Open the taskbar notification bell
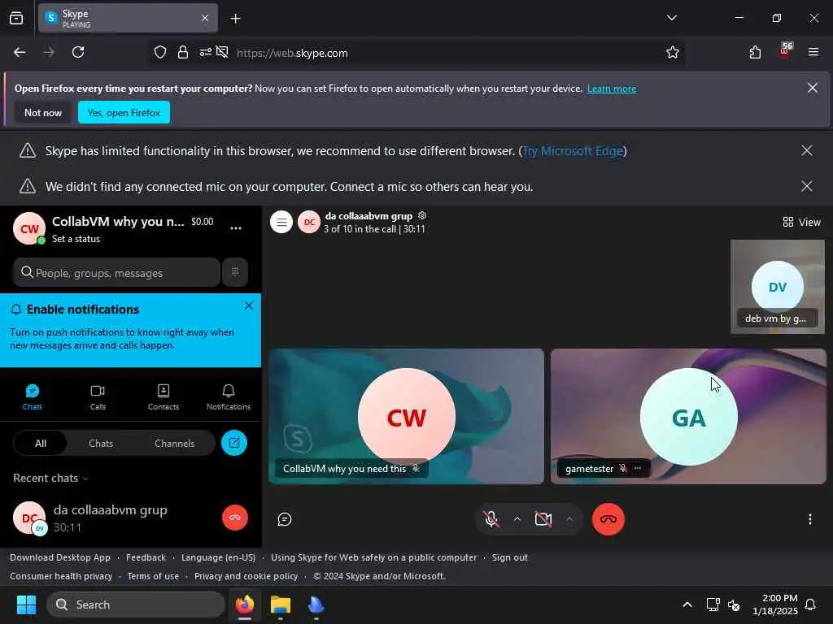This screenshot has width=833, height=624. pyautogui.click(x=810, y=604)
